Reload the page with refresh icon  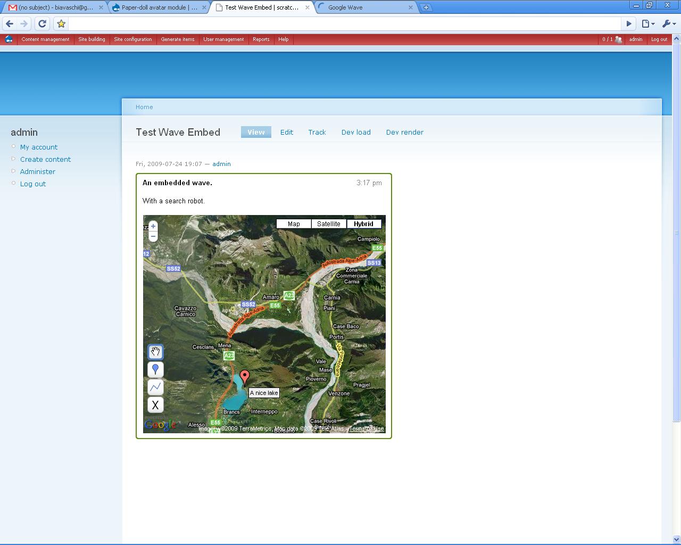click(x=43, y=23)
